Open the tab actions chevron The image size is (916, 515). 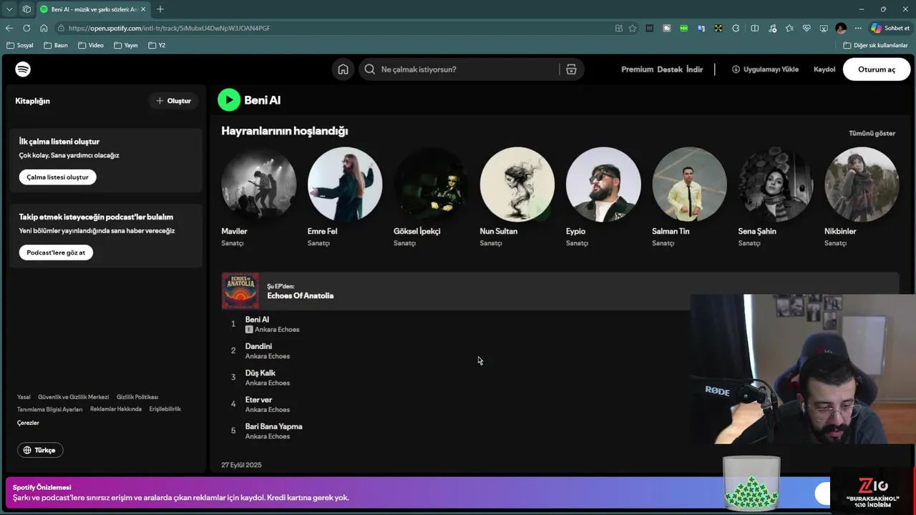pos(9,9)
